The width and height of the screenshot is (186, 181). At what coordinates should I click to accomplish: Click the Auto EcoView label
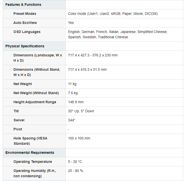coord(25,23)
